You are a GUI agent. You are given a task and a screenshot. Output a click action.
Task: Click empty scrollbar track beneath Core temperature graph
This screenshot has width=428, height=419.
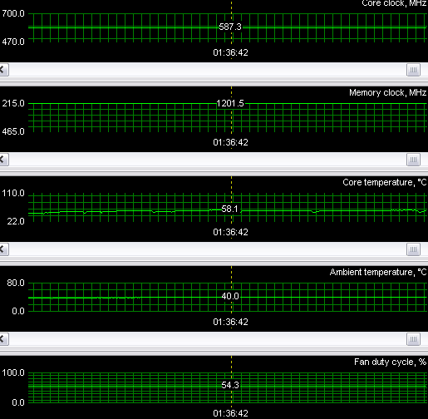pyautogui.click(x=208, y=249)
